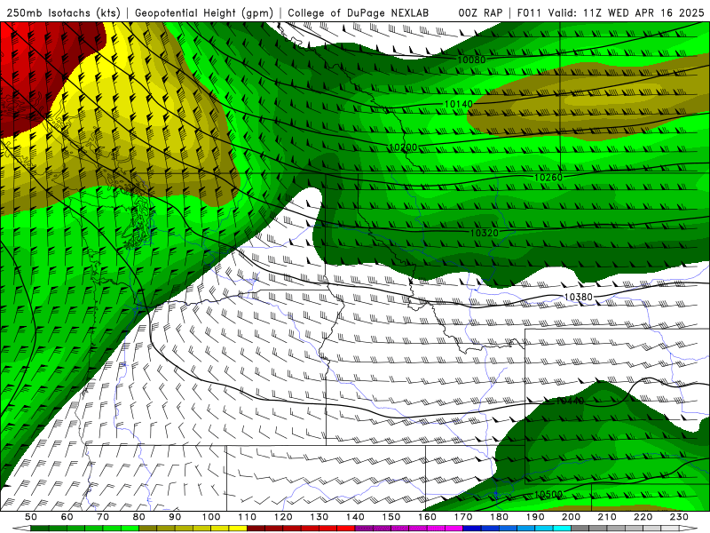
Task: Click the right arrow end of color bar
Action: click(690, 529)
